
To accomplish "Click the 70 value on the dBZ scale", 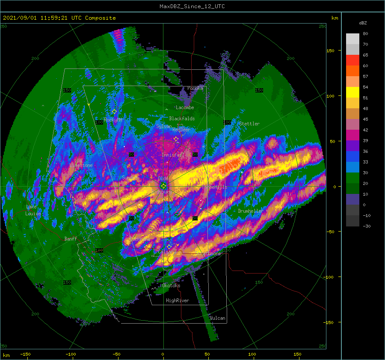I will coord(365,45).
